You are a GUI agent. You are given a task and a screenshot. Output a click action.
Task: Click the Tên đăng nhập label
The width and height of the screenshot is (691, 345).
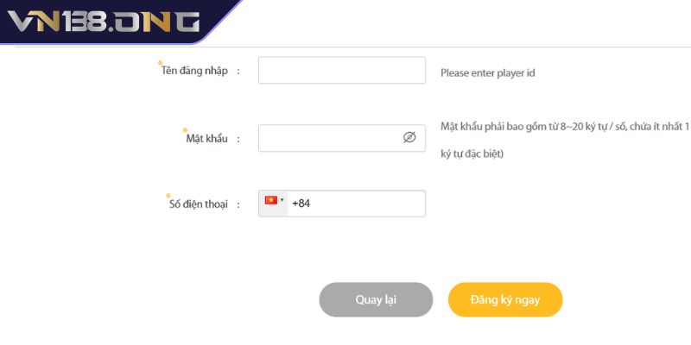195,71
